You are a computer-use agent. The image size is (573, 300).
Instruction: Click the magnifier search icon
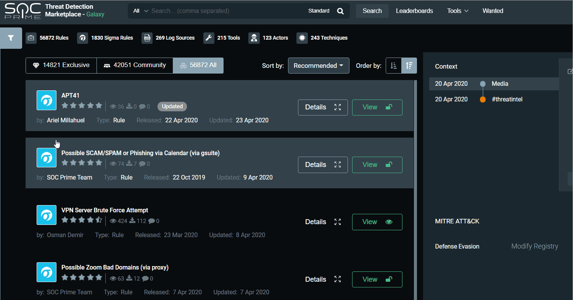coord(340,11)
